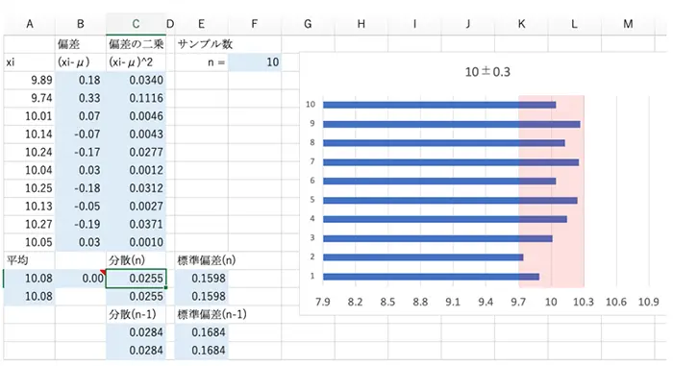Click the '分散(n)' label cell

click(136, 260)
